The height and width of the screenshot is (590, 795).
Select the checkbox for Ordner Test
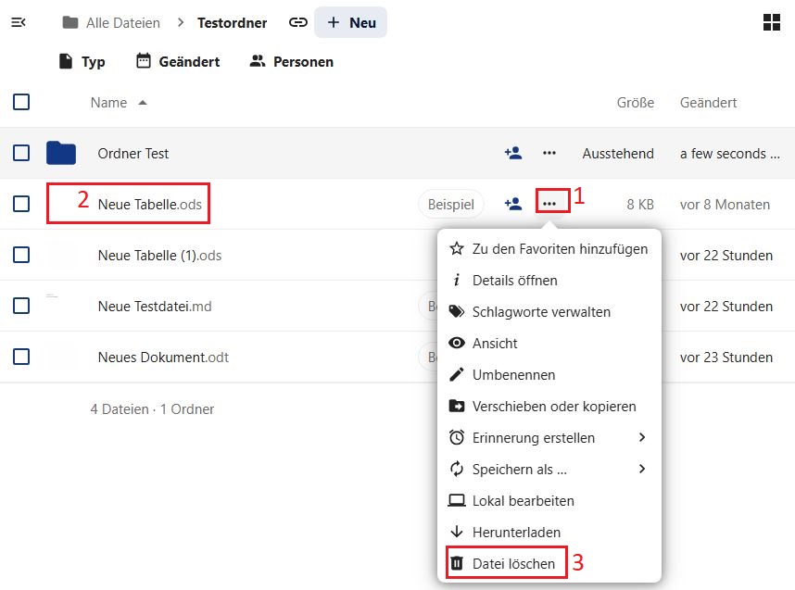[21, 154]
